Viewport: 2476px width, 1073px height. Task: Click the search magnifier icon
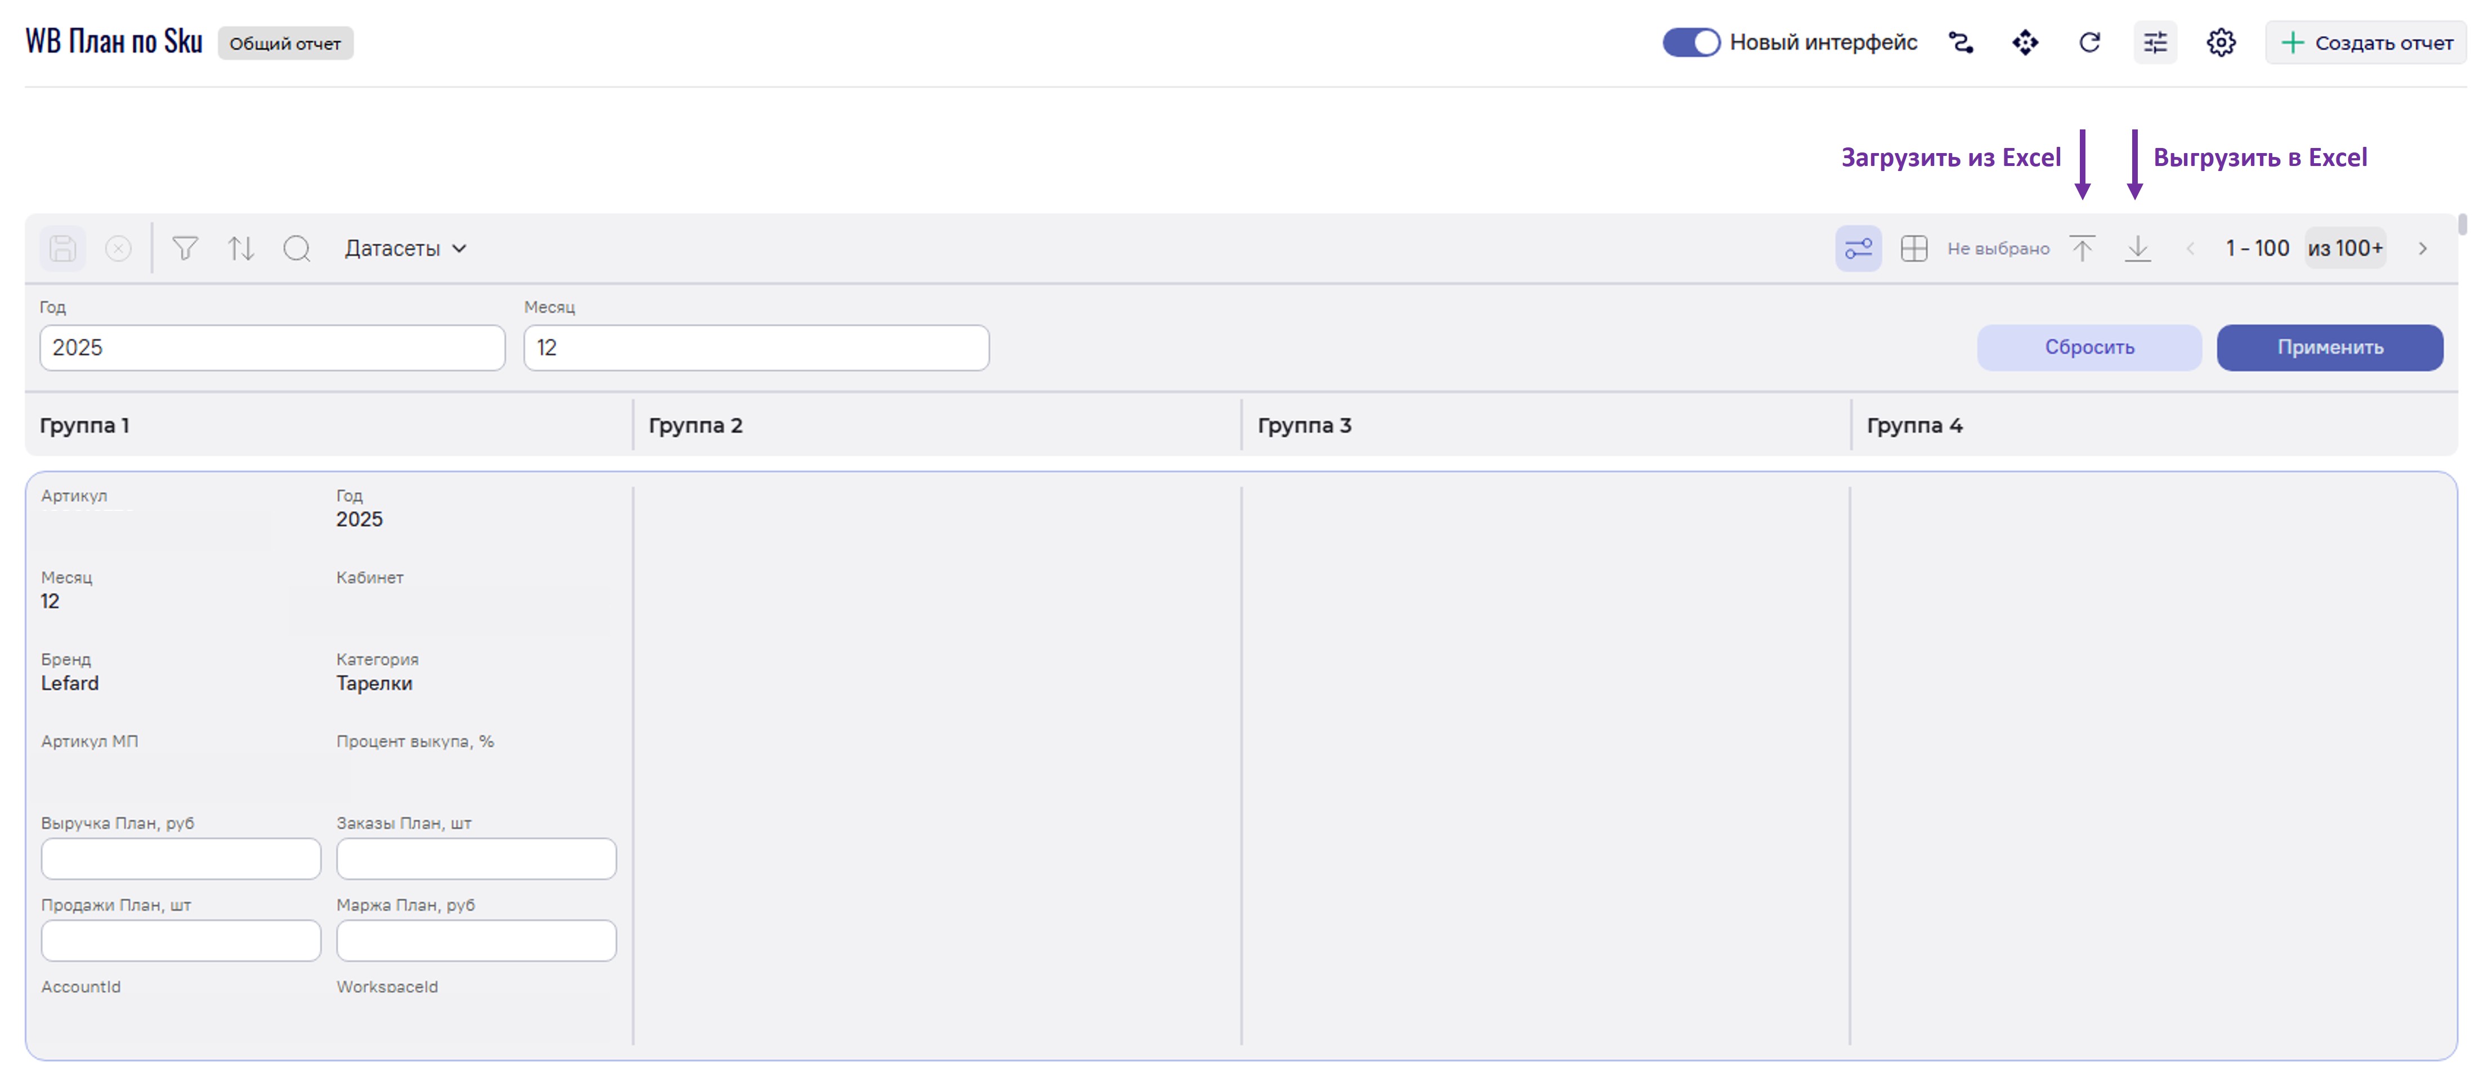(297, 249)
